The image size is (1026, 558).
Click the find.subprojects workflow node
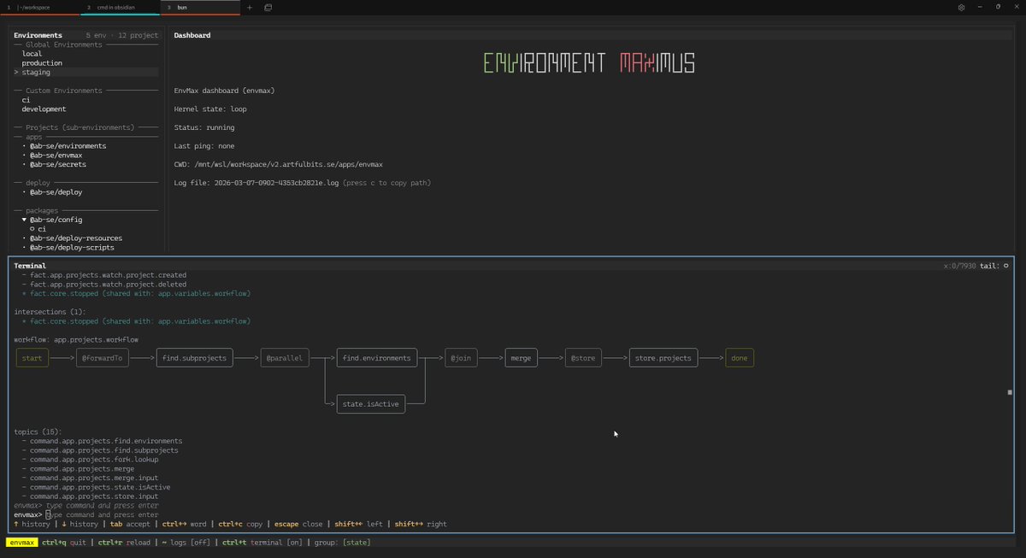click(195, 358)
